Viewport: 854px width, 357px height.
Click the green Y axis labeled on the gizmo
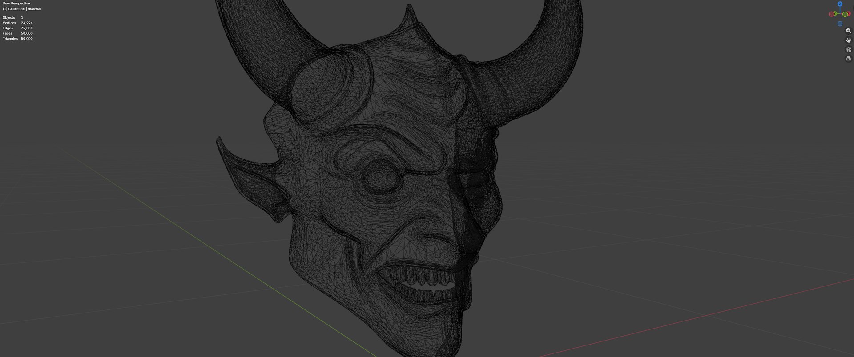point(835,13)
